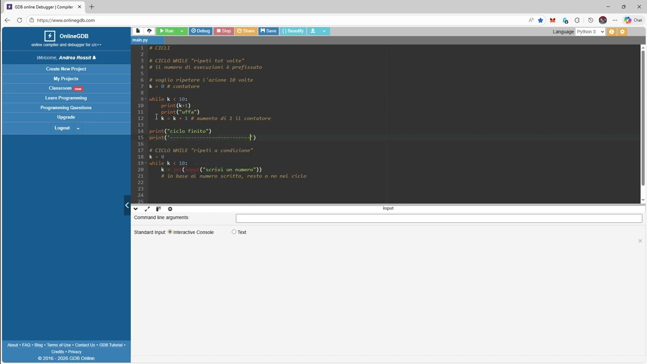
Task: Open Privacy footer link
Action: [75, 352]
